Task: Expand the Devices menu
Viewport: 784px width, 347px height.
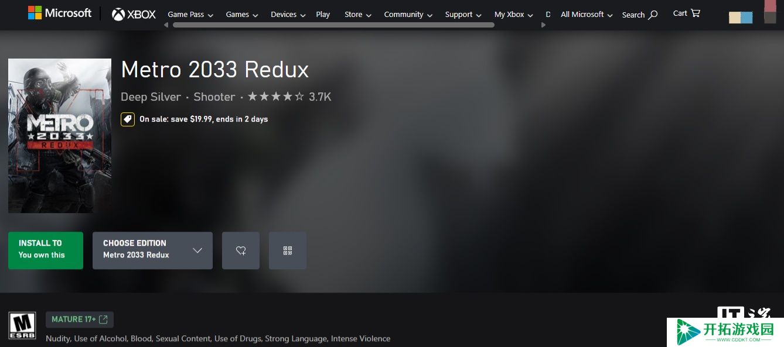Action: 288,15
